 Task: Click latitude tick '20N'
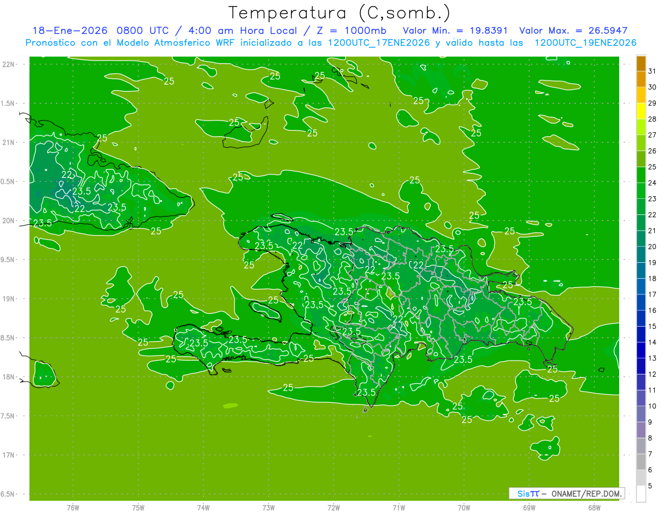[9, 221]
